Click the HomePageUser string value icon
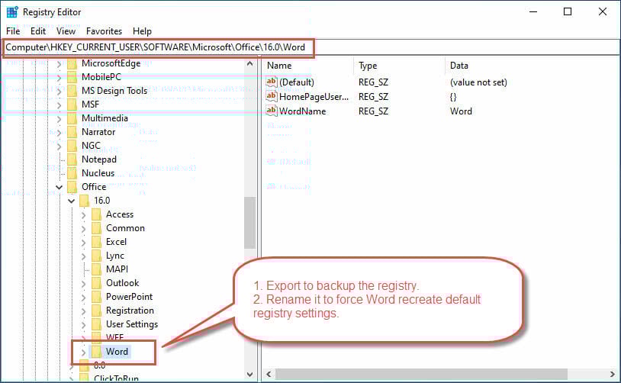Image resolution: width=621 pixels, height=383 pixels. point(272,96)
